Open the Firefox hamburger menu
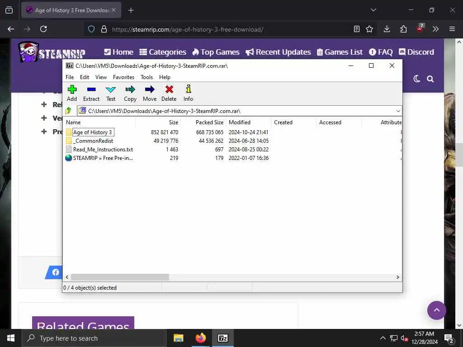This screenshot has width=463, height=347. (x=452, y=29)
